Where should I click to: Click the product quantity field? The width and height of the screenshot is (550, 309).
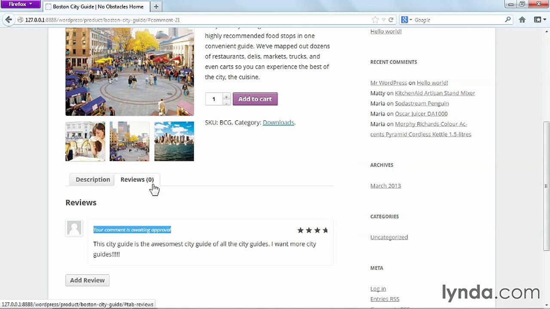[214, 99]
